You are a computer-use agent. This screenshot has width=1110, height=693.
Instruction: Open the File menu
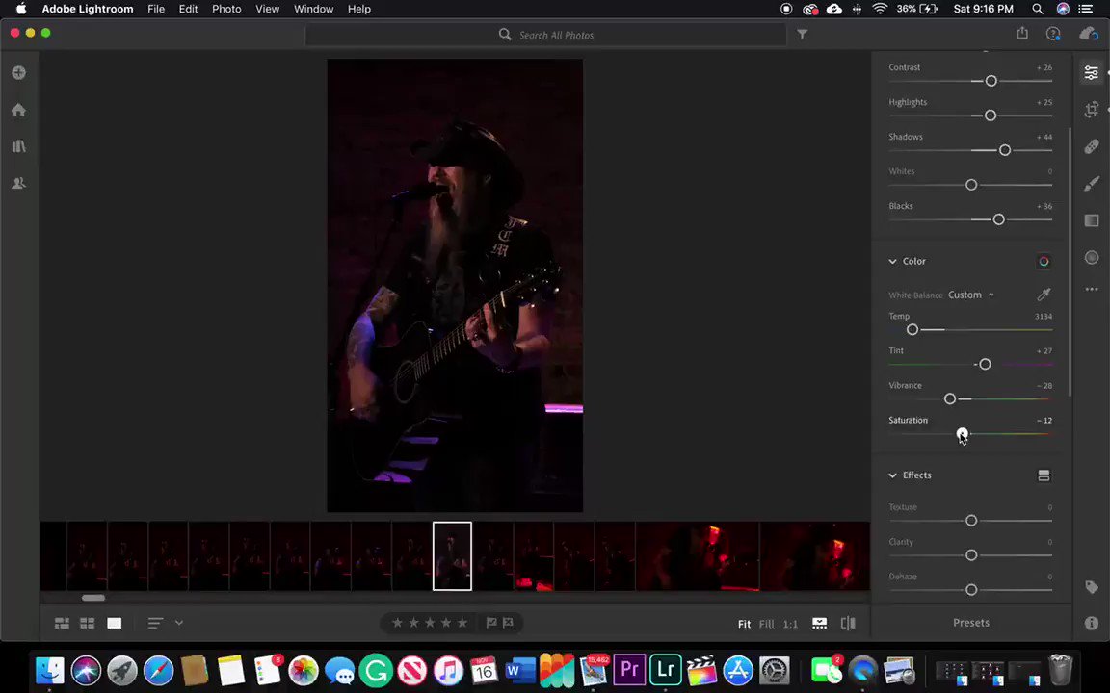point(156,10)
